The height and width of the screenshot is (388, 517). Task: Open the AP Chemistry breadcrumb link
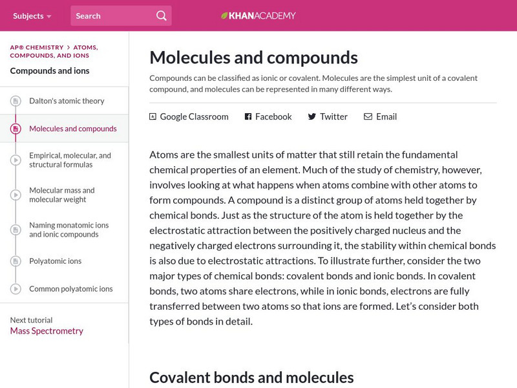(36, 47)
